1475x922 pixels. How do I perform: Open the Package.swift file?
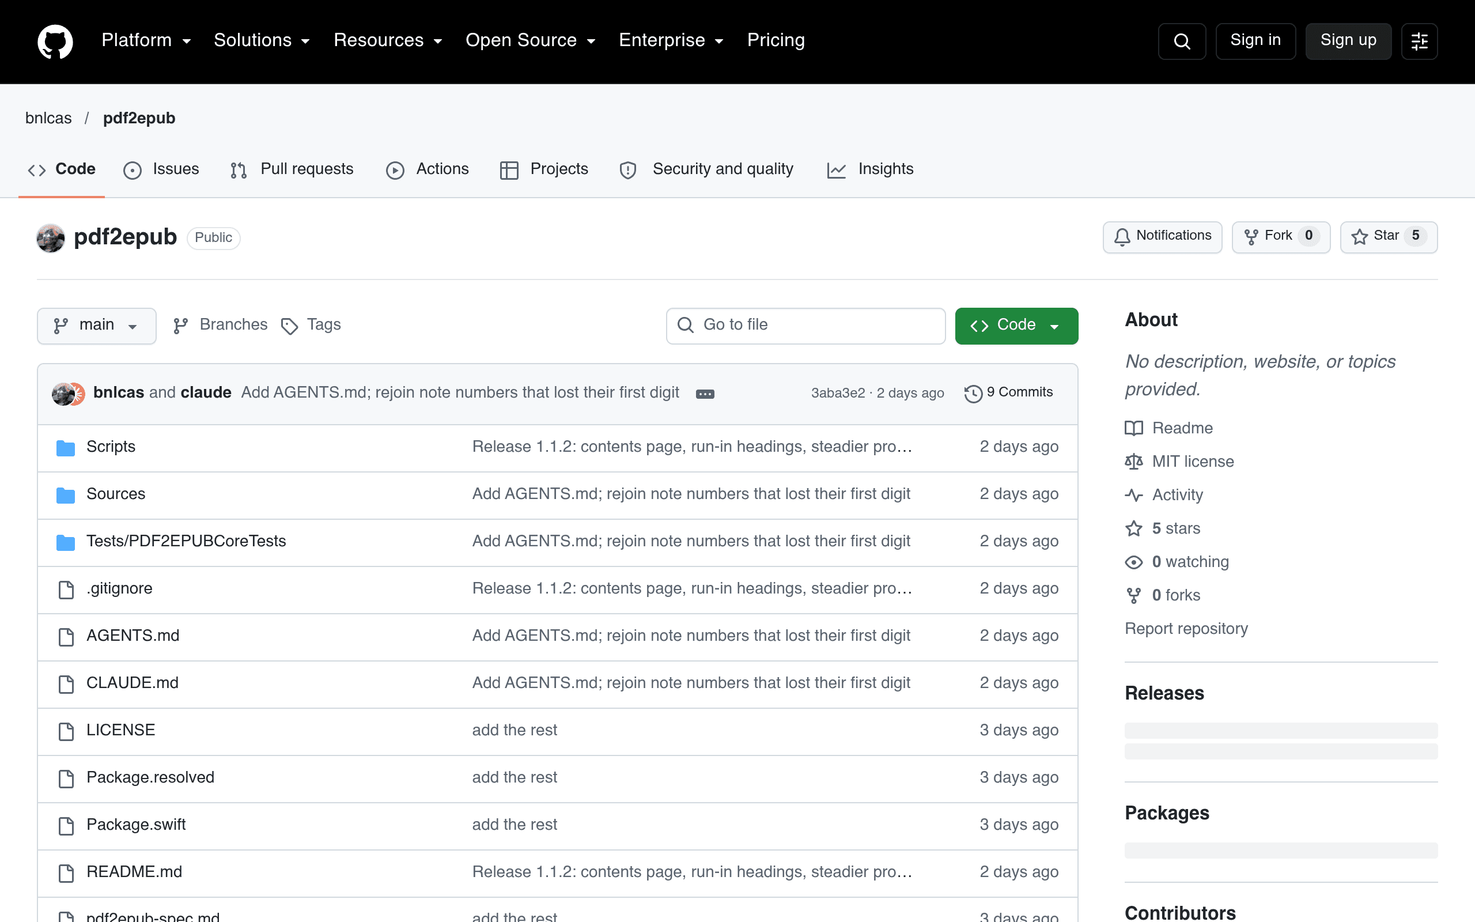point(136,825)
